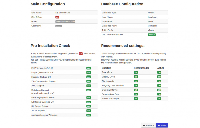
Task: Click the Yes badge for JSON Support
Action: (89, 111)
